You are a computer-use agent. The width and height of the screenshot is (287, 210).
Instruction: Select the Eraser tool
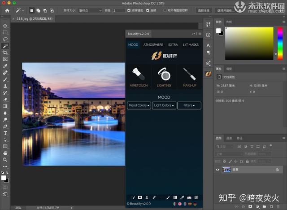pyautogui.click(x=5, y=100)
